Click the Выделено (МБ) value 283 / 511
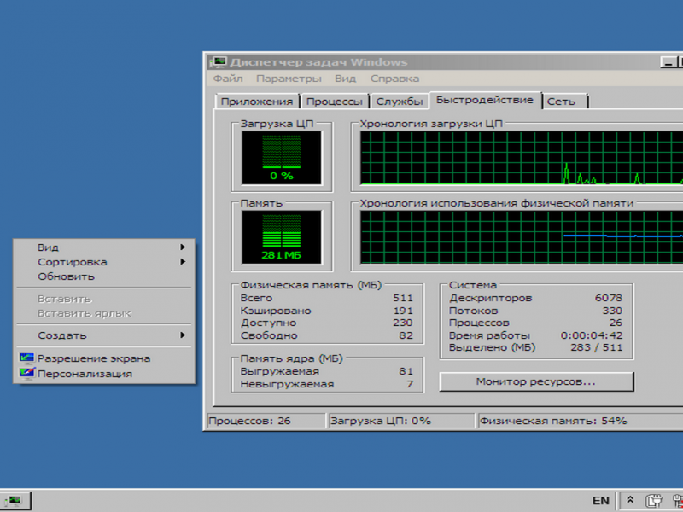 pos(596,348)
